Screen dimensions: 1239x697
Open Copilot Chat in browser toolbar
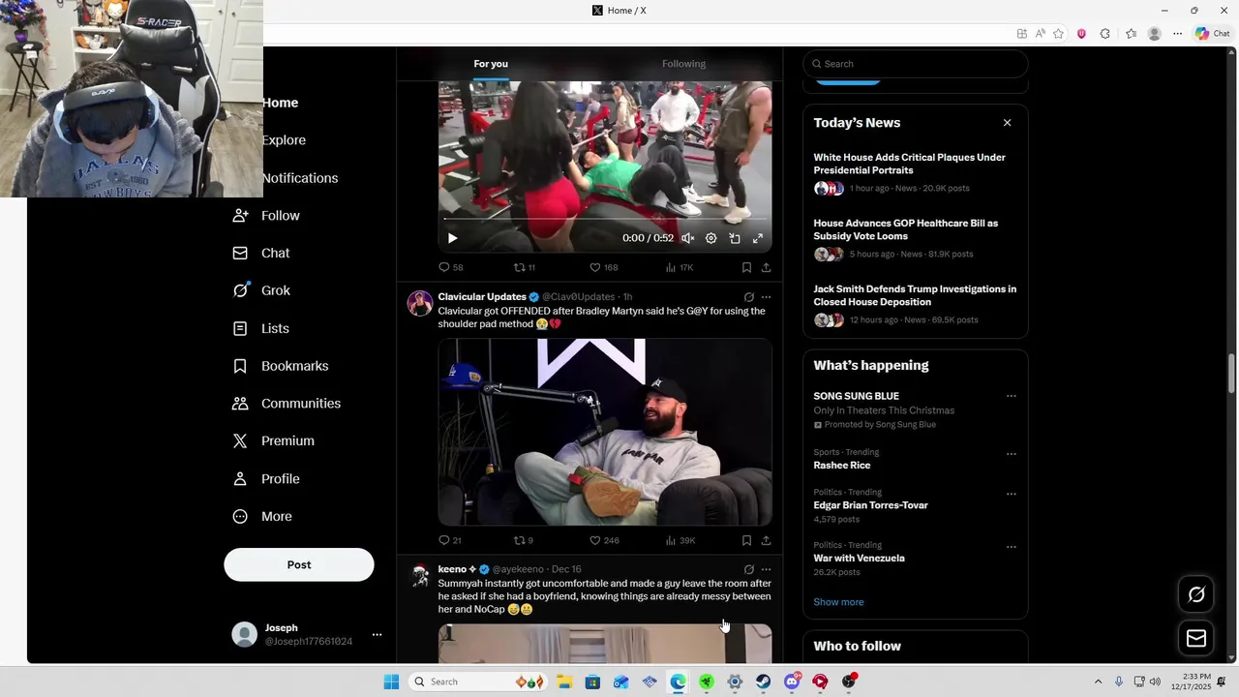click(x=1212, y=33)
